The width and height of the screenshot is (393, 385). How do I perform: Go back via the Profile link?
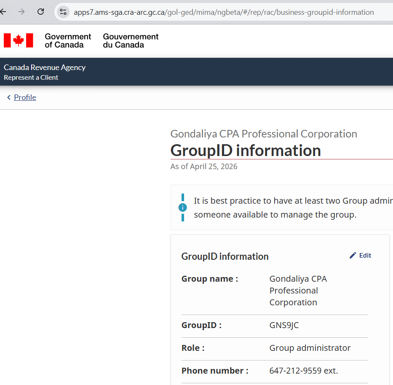(x=25, y=97)
